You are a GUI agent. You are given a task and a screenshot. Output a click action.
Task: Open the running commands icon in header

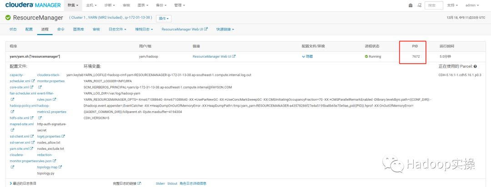click(x=419, y=5)
